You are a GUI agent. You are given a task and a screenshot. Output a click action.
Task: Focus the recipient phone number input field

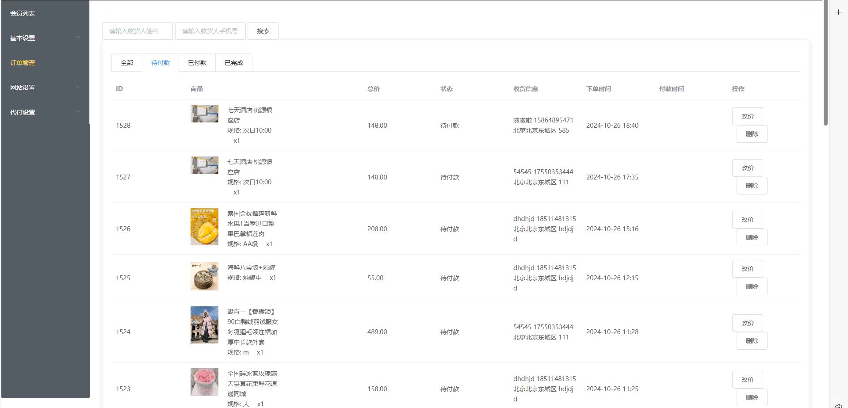(x=210, y=31)
